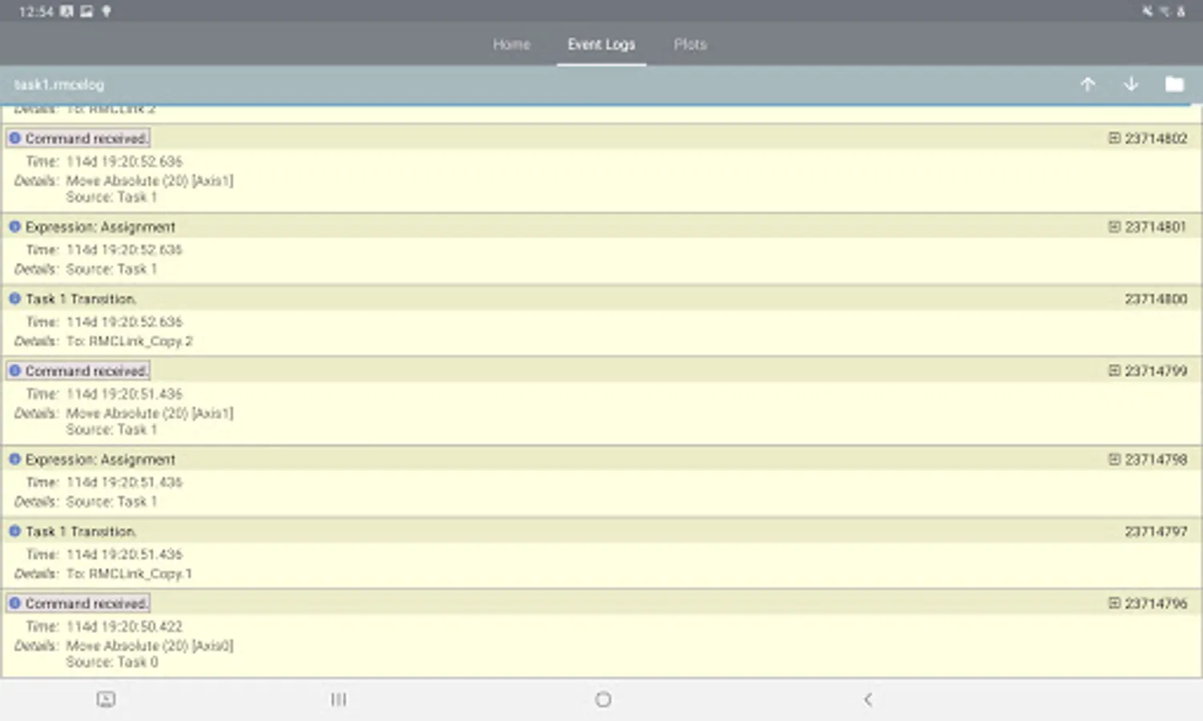The width and height of the screenshot is (1203, 721).
Task: Click time 114d 19:20:50.422
Action: (124, 626)
